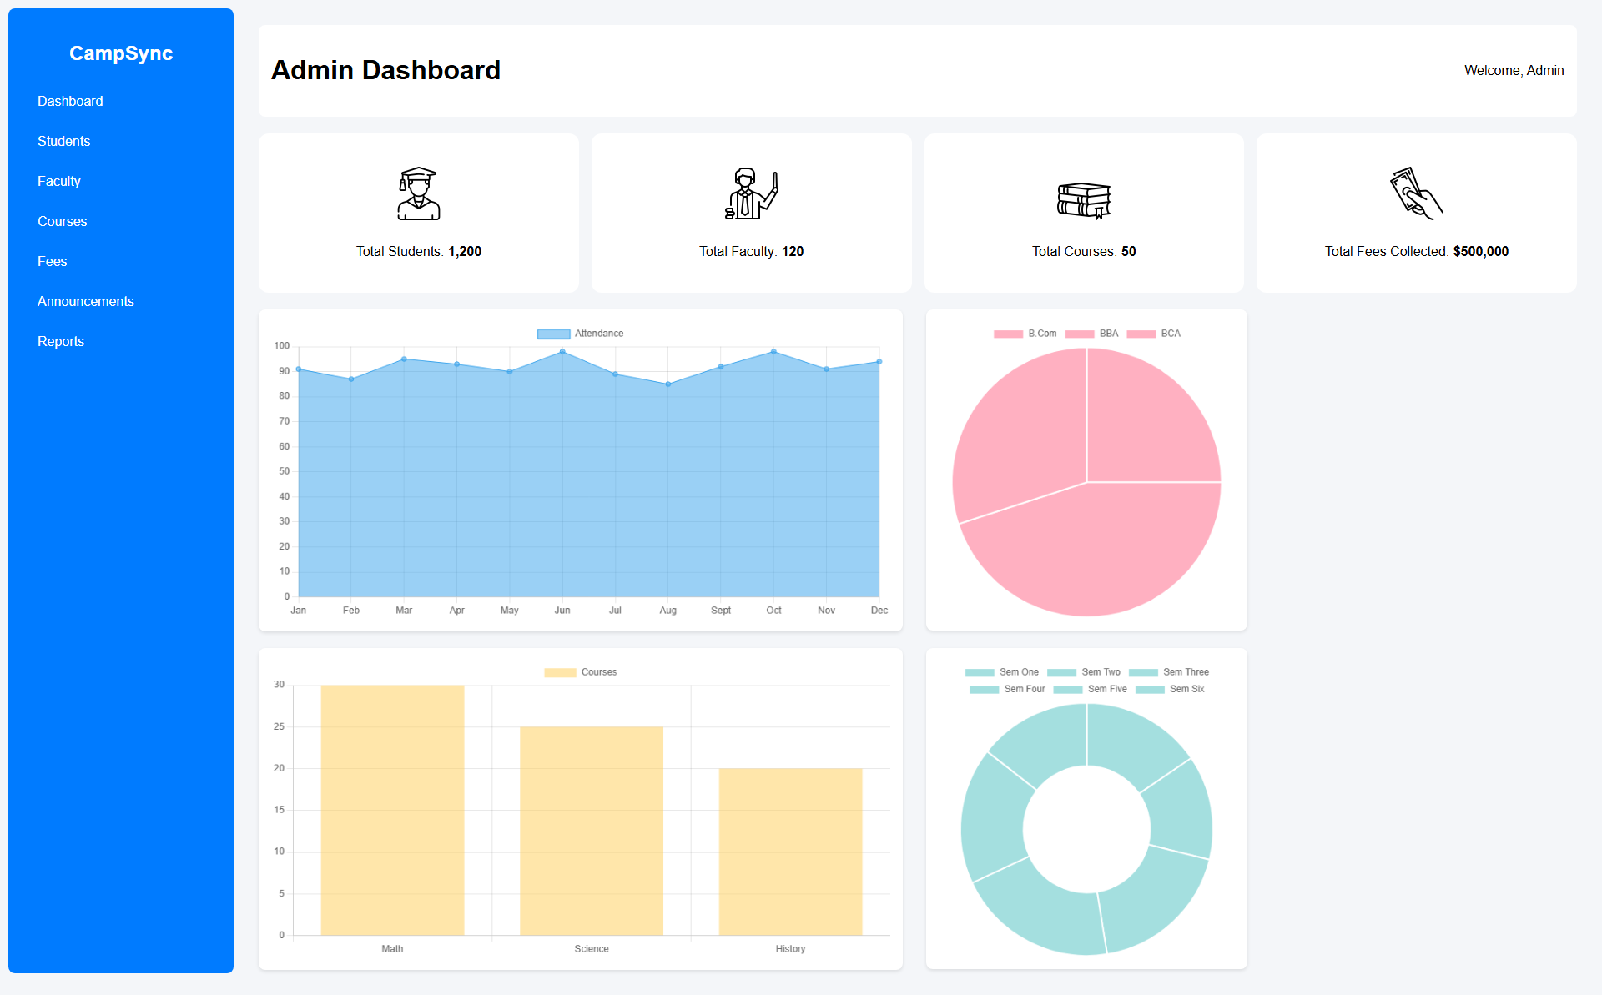The height and width of the screenshot is (995, 1602).
Task: Navigate to the Faculty page
Action: (x=59, y=181)
